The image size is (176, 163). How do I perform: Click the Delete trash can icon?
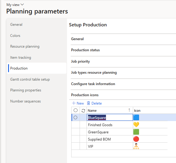coord(89,103)
